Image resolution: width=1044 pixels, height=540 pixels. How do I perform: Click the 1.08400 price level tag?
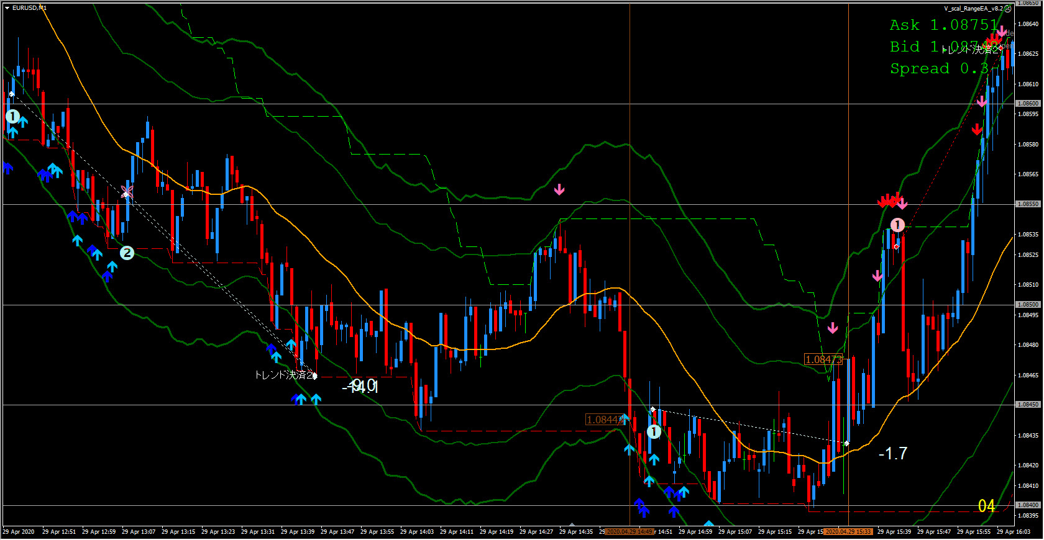(1028, 505)
